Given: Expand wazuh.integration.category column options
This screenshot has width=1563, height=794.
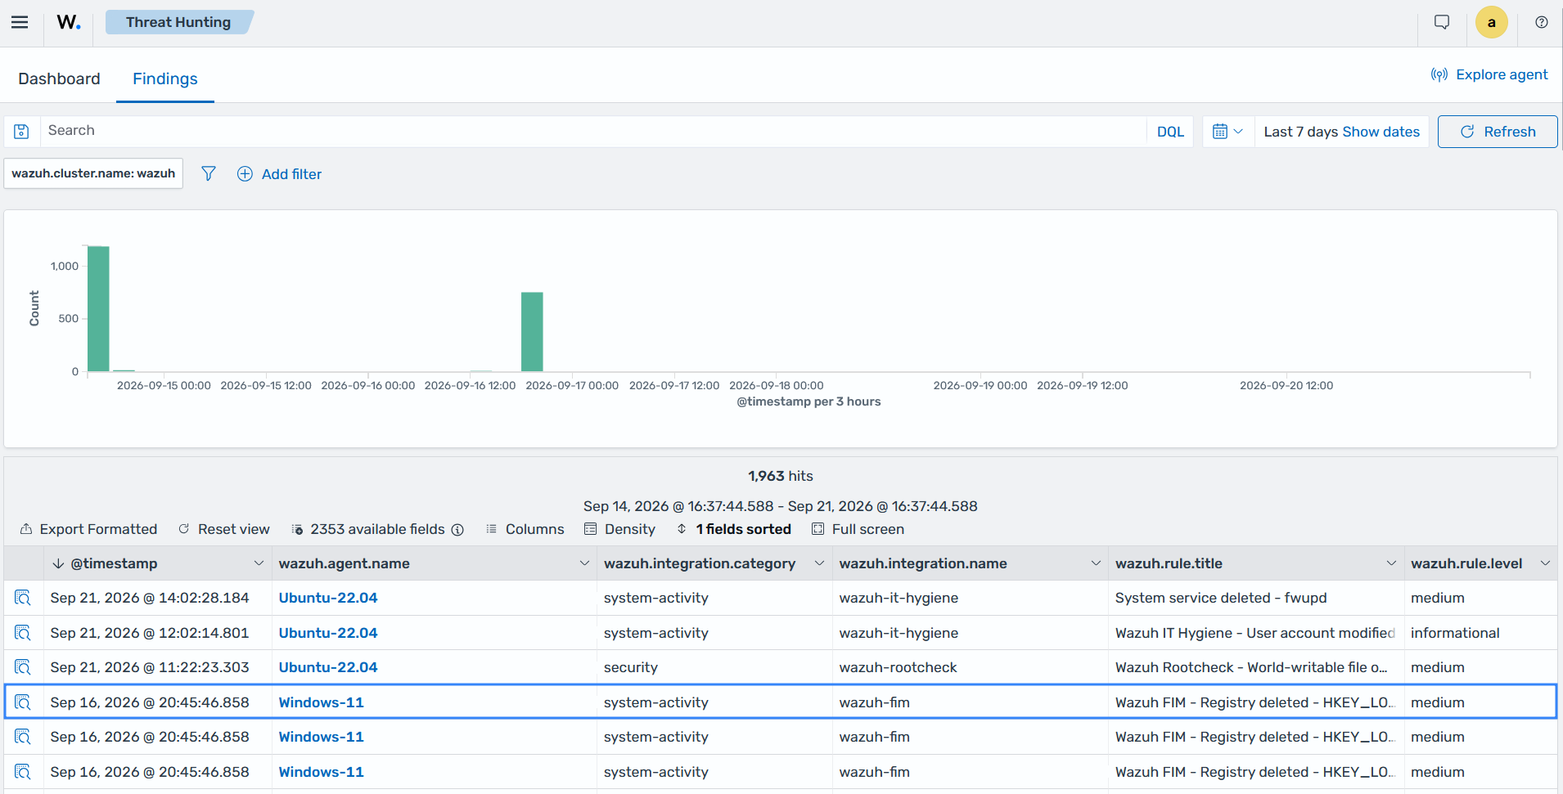Looking at the screenshot, I should coord(819,563).
